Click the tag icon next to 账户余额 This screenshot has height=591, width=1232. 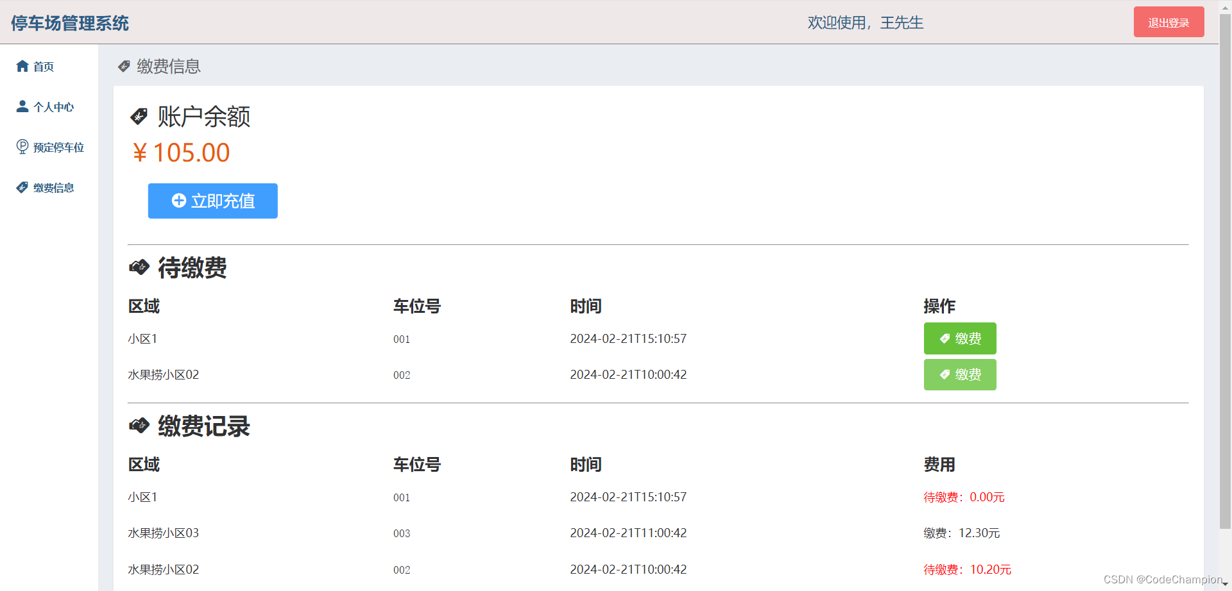pos(139,117)
